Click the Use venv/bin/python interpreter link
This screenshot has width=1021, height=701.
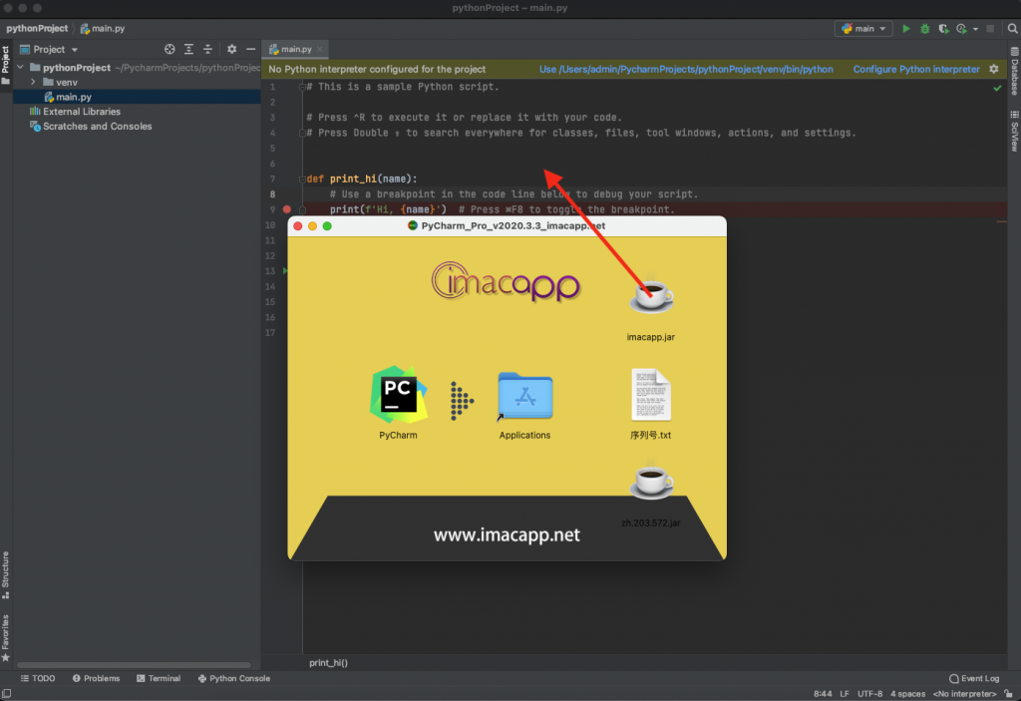tap(686, 69)
